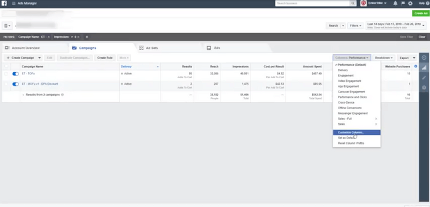The height and width of the screenshot is (207, 430).
Task: Open the history clock in right sidebar
Action: (424, 87)
